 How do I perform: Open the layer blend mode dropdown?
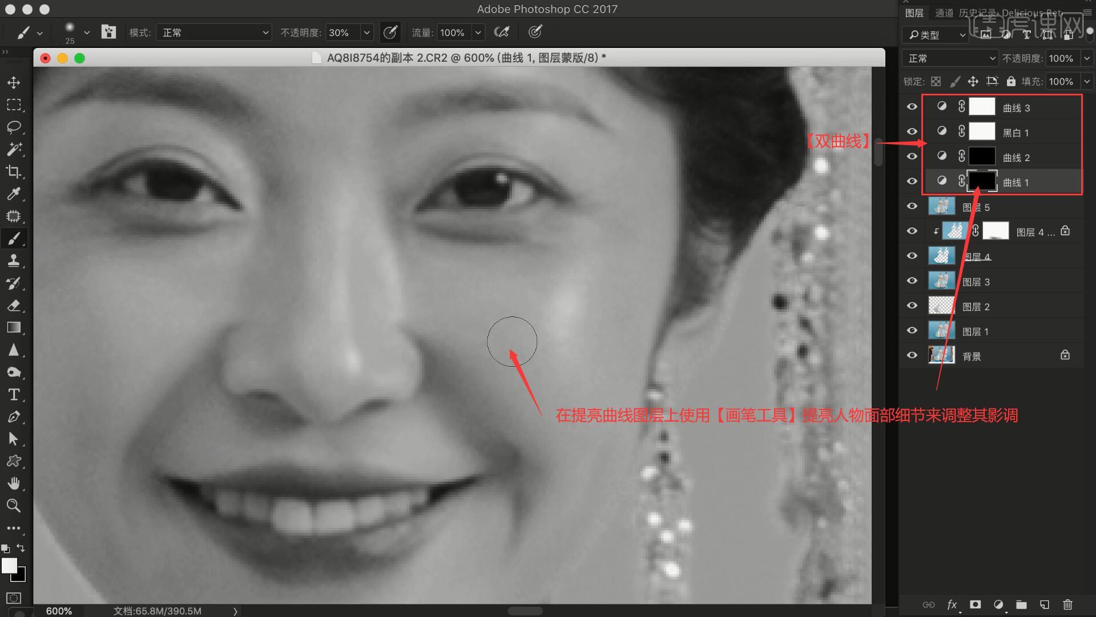pos(950,58)
